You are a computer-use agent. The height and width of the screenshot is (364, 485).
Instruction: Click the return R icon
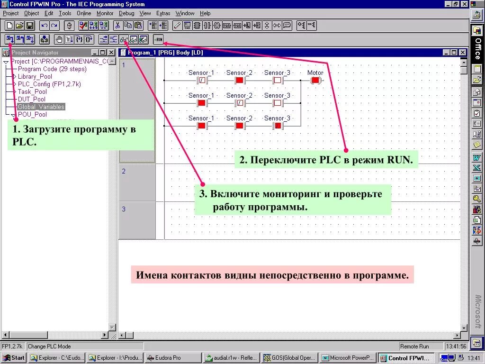pyautogui.click(x=257, y=26)
